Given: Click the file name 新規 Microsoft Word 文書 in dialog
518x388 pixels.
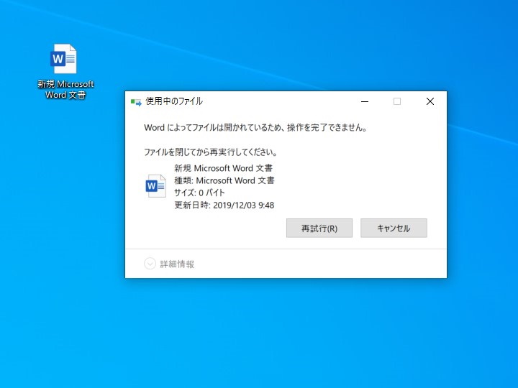Looking at the screenshot, I should (223, 168).
